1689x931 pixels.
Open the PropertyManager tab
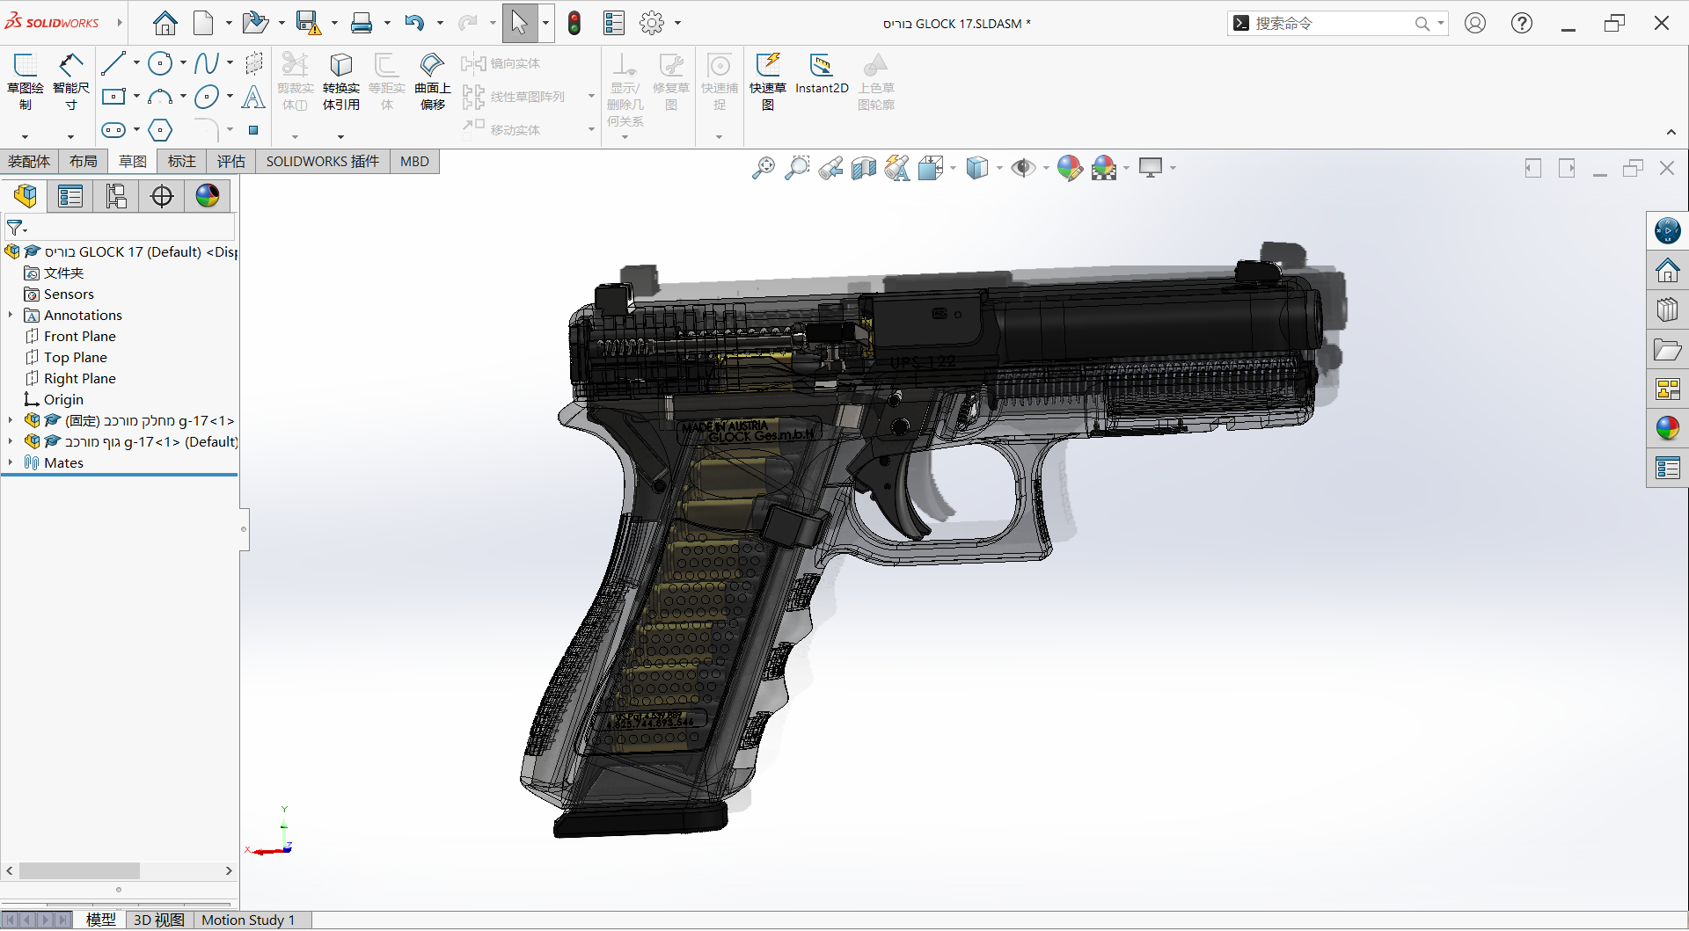click(70, 195)
